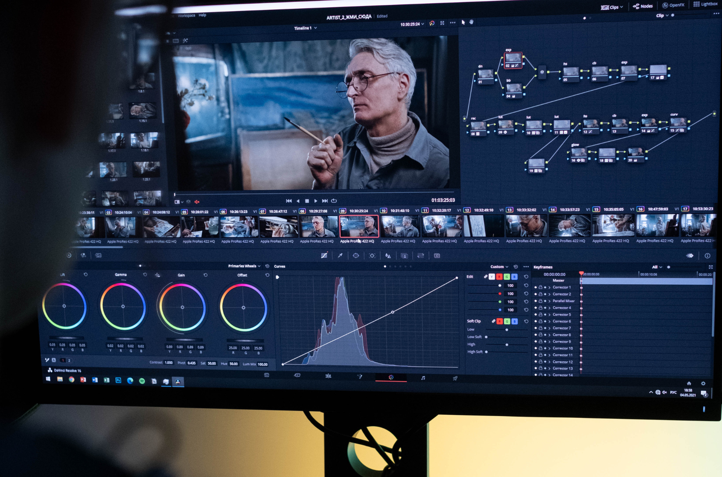Open Project Manager home icon
The width and height of the screenshot is (722, 477).
pos(689,383)
